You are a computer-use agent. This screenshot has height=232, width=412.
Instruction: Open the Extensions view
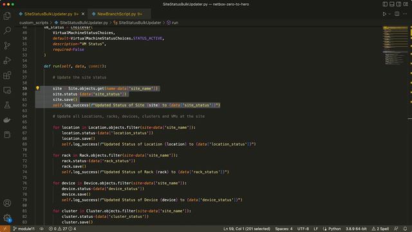pos(7,75)
